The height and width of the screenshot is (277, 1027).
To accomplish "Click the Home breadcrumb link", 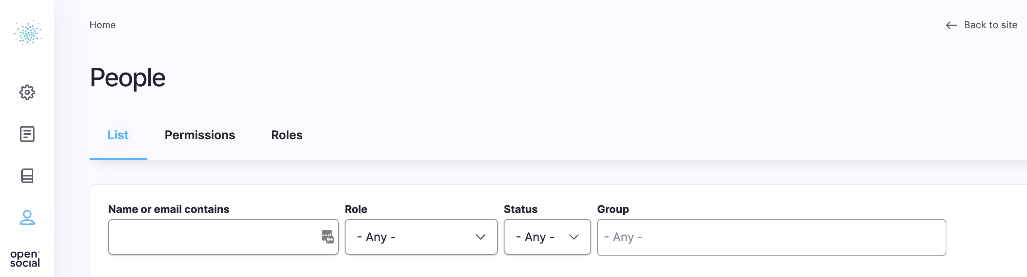I will pos(103,25).
